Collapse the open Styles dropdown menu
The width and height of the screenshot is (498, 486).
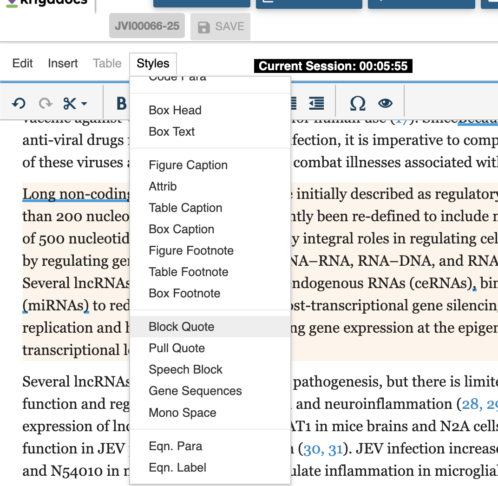click(153, 64)
